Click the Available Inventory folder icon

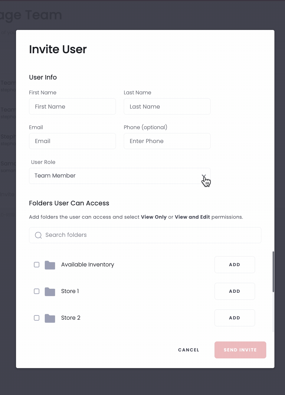pyautogui.click(x=50, y=265)
